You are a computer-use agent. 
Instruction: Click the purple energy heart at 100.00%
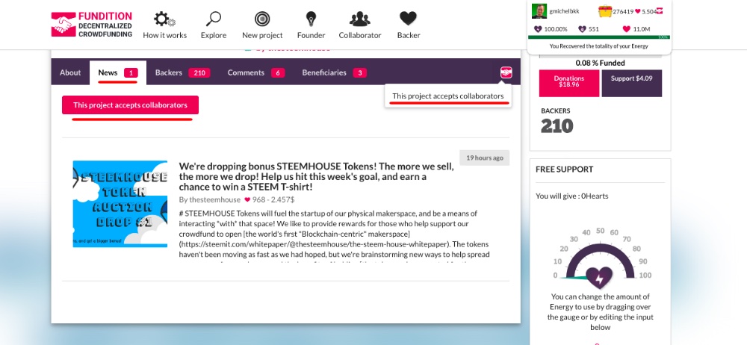pyautogui.click(x=538, y=29)
